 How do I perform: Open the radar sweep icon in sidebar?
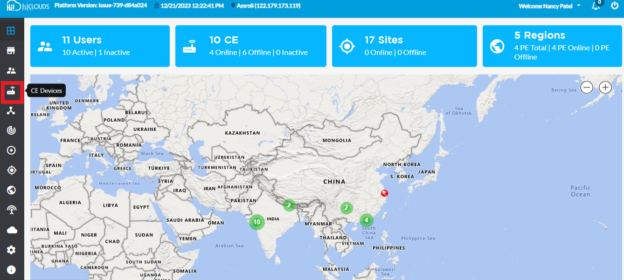pyautogui.click(x=11, y=130)
